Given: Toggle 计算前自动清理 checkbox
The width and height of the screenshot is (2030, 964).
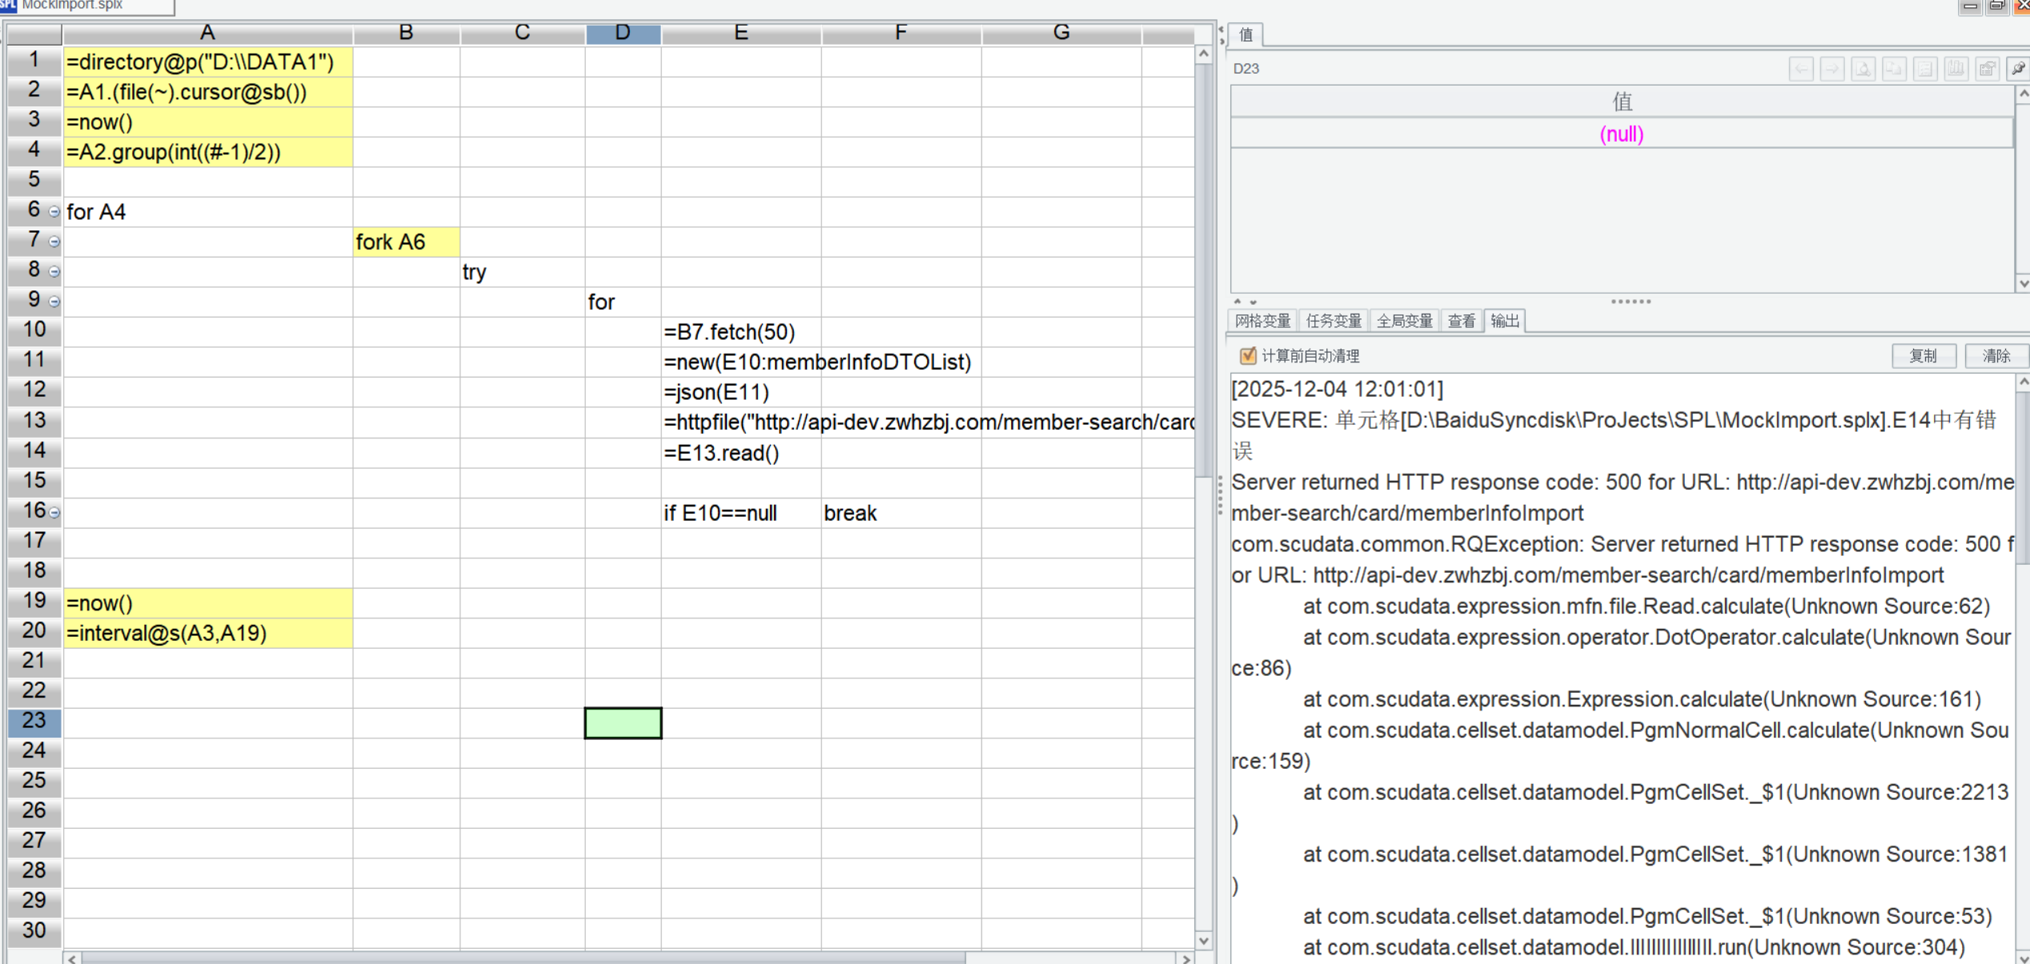Looking at the screenshot, I should tap(1247, 356).
